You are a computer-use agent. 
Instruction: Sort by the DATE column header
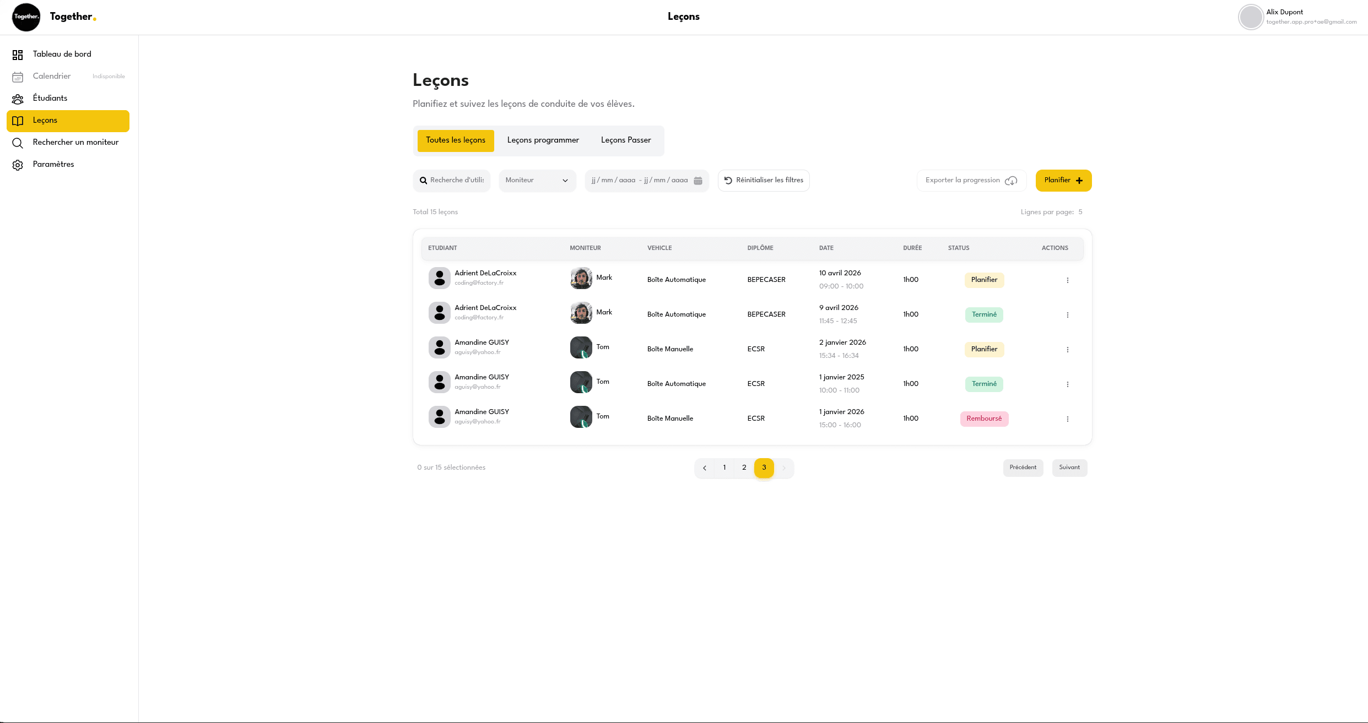point(826,248)
